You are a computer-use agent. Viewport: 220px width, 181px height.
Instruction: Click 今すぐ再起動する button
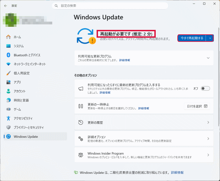192,38
